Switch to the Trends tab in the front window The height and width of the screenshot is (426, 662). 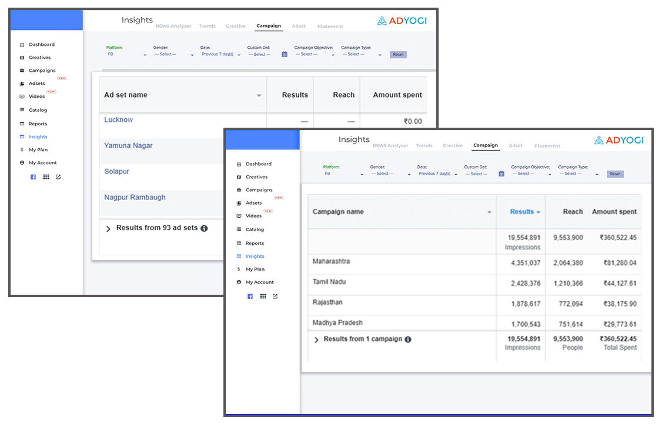(424, 145)
